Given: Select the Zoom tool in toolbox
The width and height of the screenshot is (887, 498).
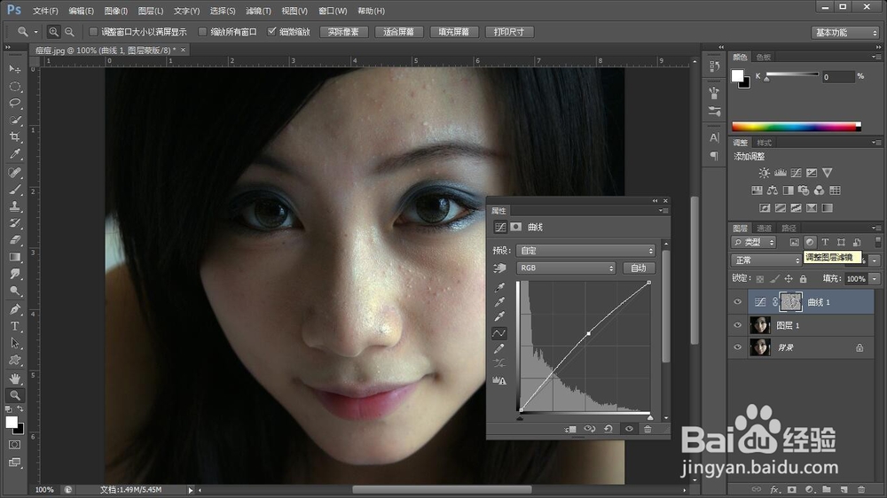Looking at the screenshot, I should click(15, 395).
